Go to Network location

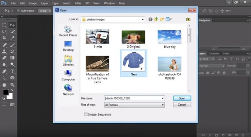click(x=68, y=89)
